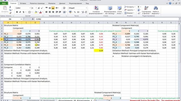
Task: Open Найти и выделить menu
Action: coord(156,10)
